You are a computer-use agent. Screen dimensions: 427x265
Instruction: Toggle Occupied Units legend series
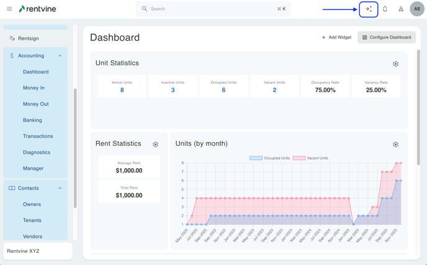point(270,158)
